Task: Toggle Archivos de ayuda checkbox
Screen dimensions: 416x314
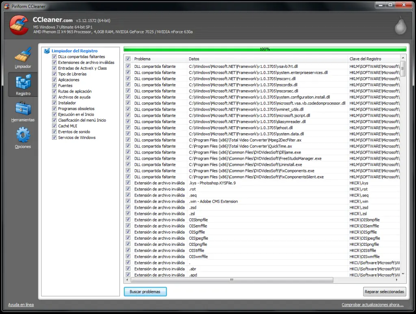Action: pyautogui.click(x=54, y=97)
